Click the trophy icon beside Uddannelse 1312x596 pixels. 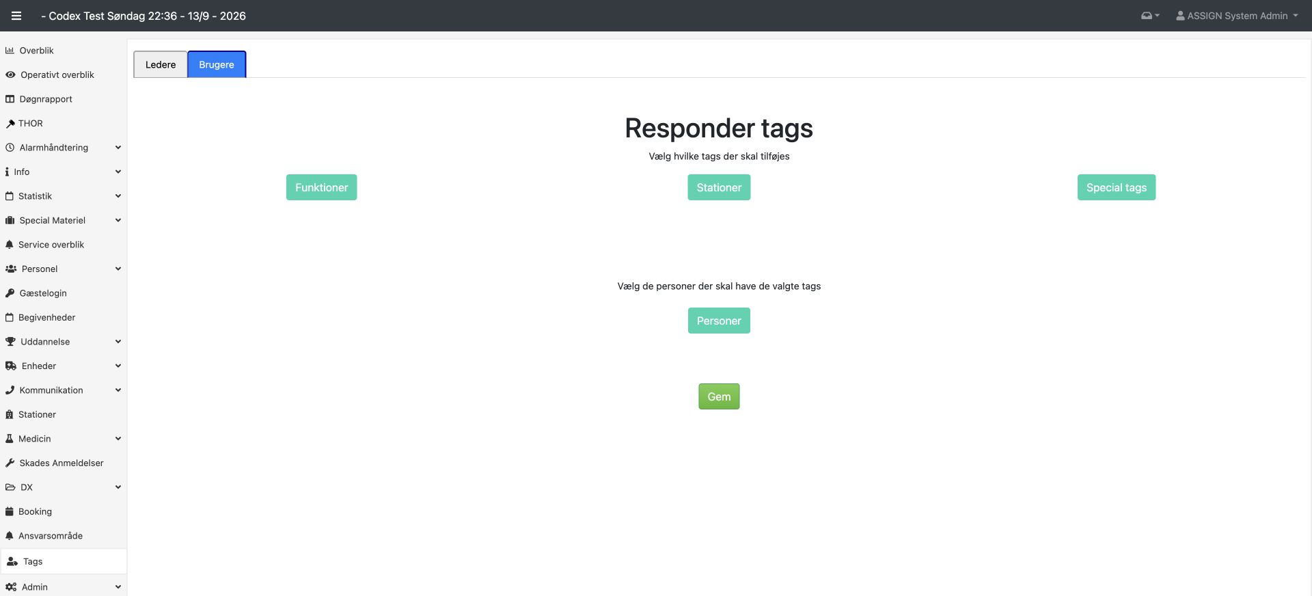coord(10,342)
